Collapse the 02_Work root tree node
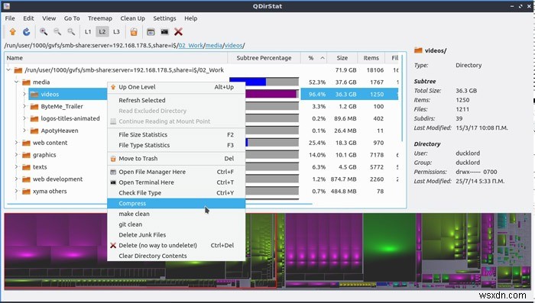 (8, 70)
